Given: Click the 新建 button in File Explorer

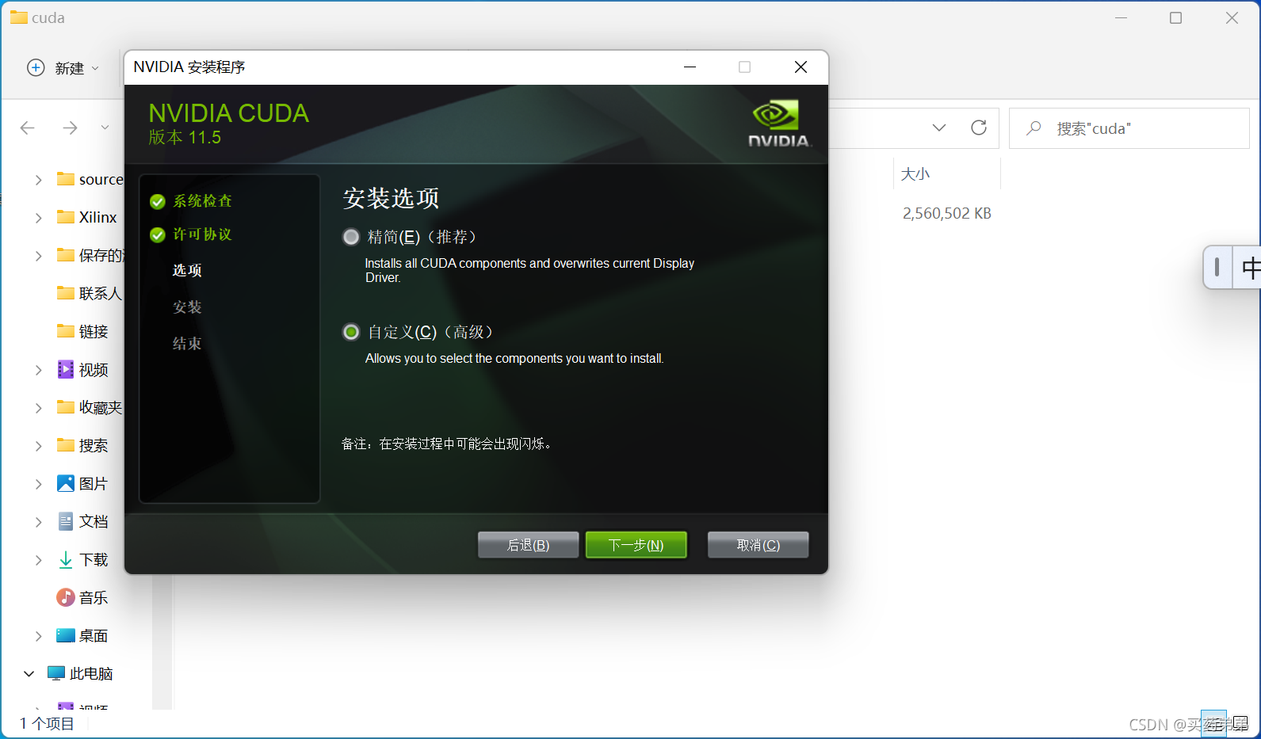Looking at the screenshot, I should 63,68.
